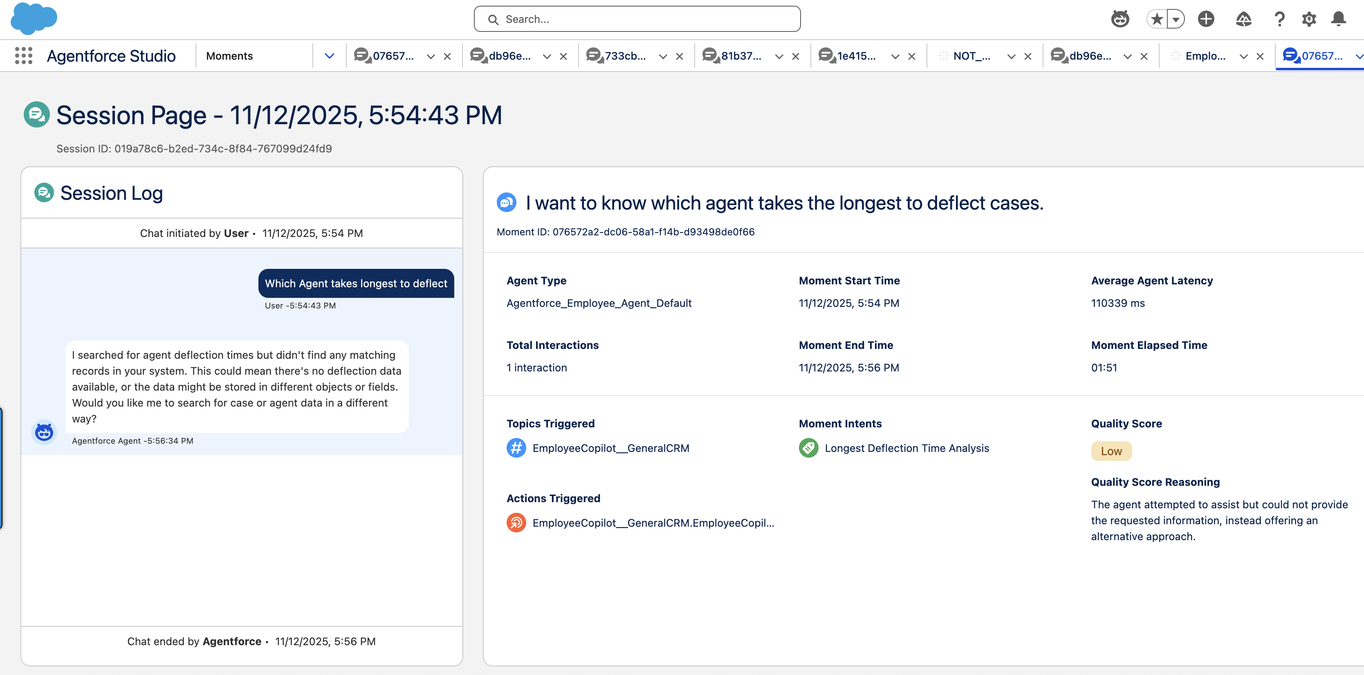The height and width of the screenshot is (675, 1364).
Task: Open the chevron menu on the 733cb tab
Action: [x=663, y=56]
